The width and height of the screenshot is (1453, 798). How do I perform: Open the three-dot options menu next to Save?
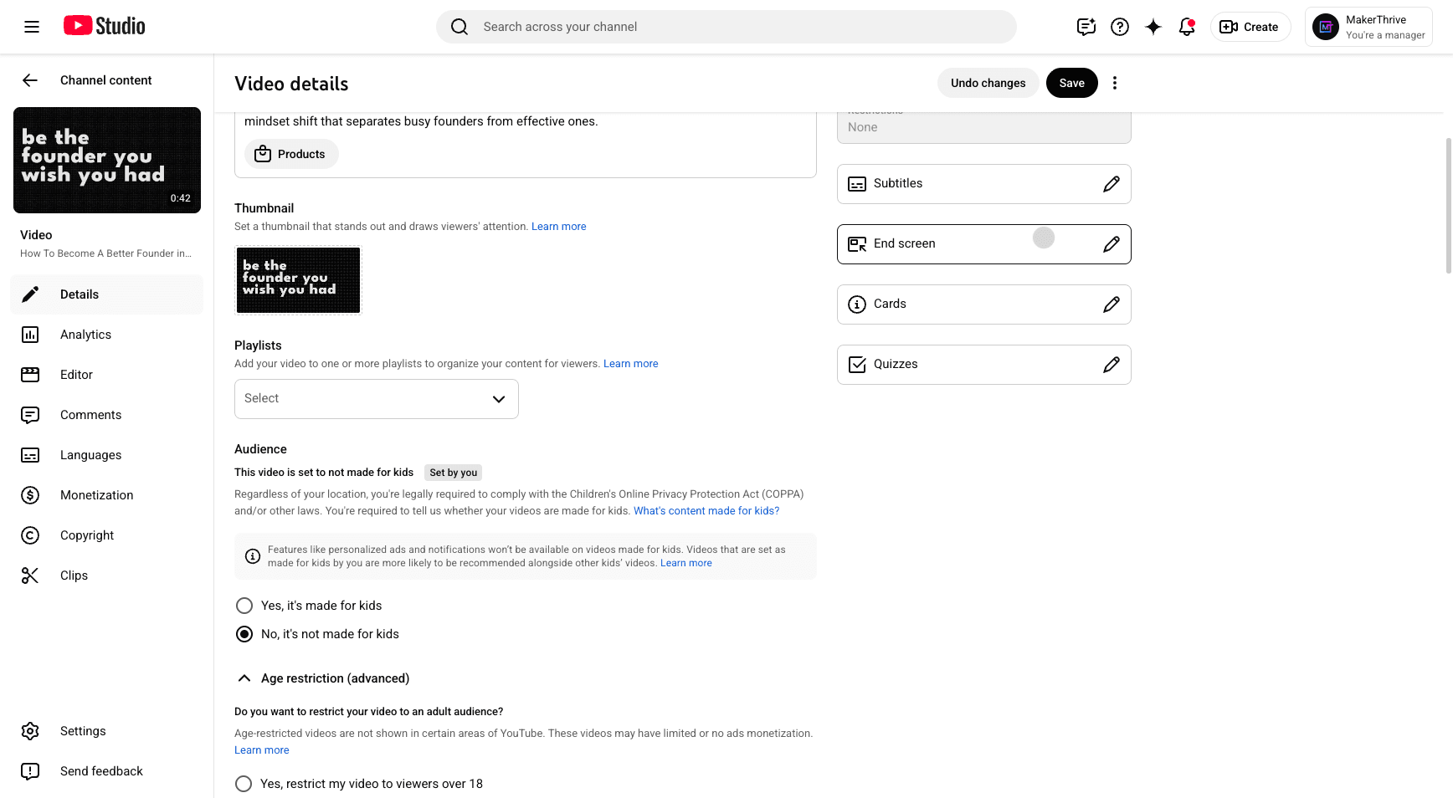pos(1115,83)
